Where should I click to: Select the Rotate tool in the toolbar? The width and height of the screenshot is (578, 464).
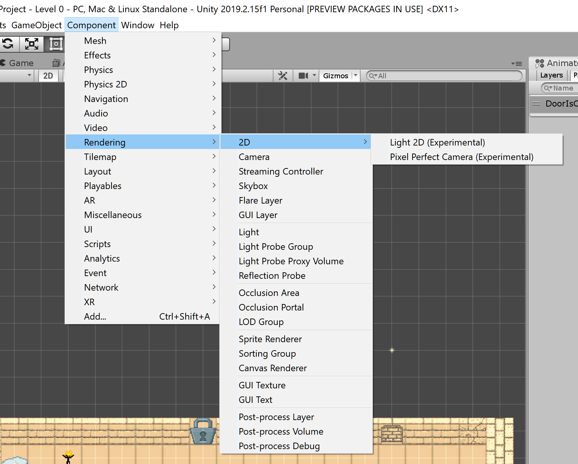pos(8,44)
